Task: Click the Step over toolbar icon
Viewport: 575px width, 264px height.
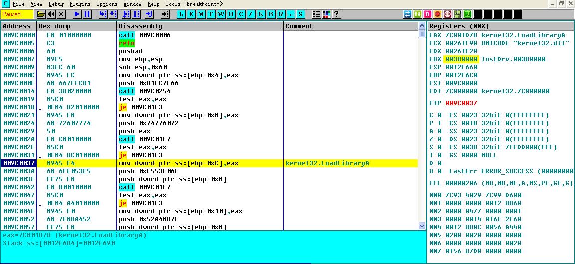Action: tap(113, 14)
